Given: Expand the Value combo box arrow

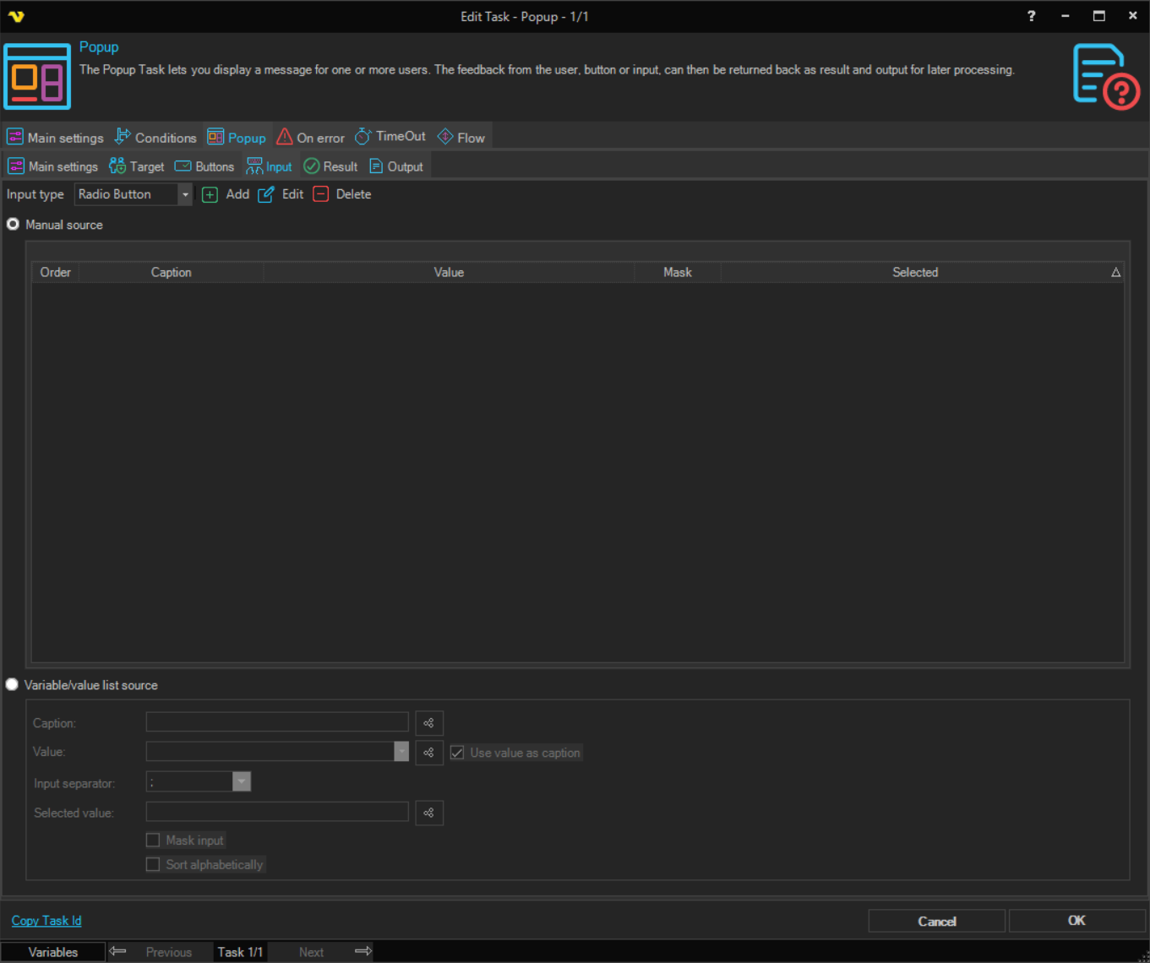Looking at the screenshot, I should tap(401, 752).
